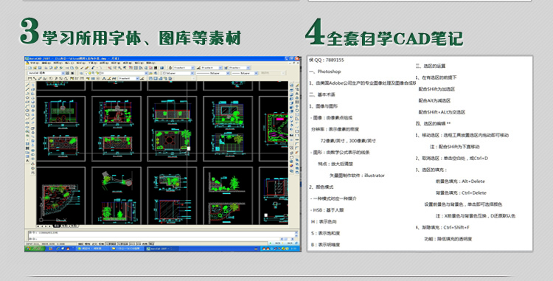
Task: Toggle the Snap mode button in status bar
Action: pos(80,243)
